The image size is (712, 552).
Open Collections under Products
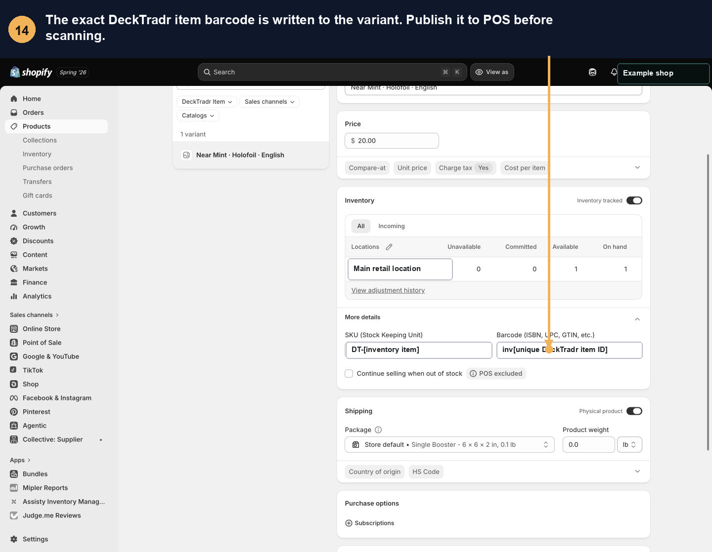(x=40, y=140)
